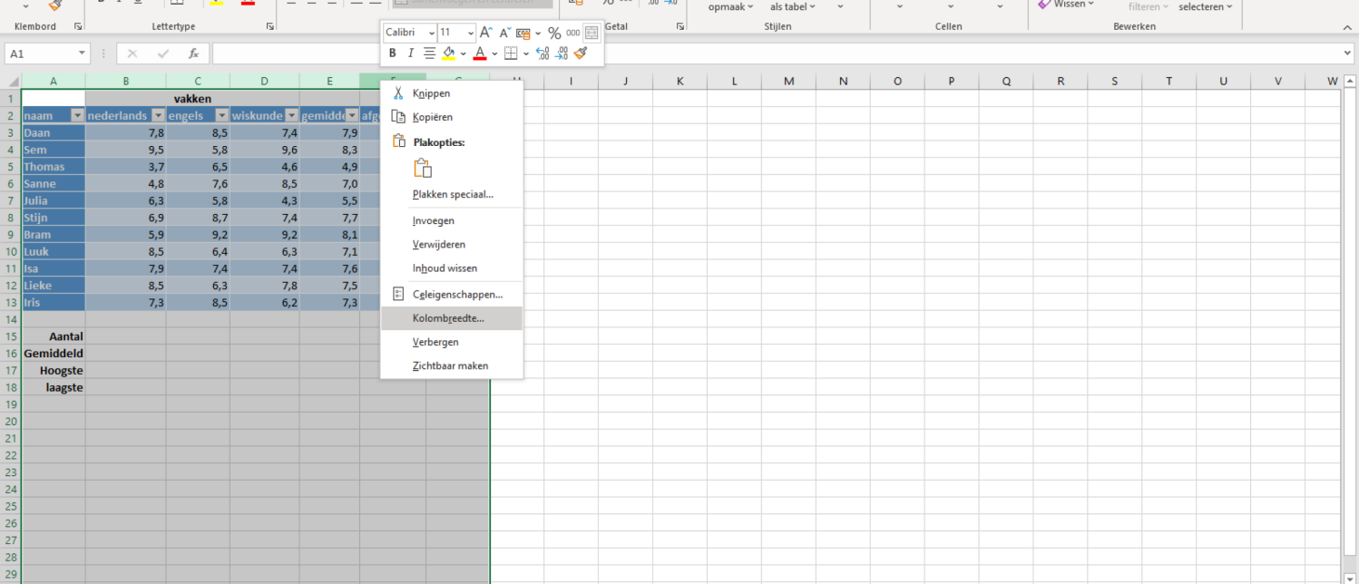The width and height of the screenshot is (1359, 584).
Task: Apply the comma style 000 icon
Action: click(572, 33)
